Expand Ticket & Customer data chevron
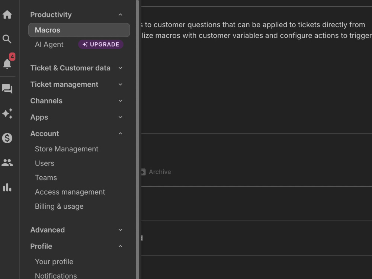Image resolution: width=372 pixels, height=279 pixels. (x=120, y=68)
